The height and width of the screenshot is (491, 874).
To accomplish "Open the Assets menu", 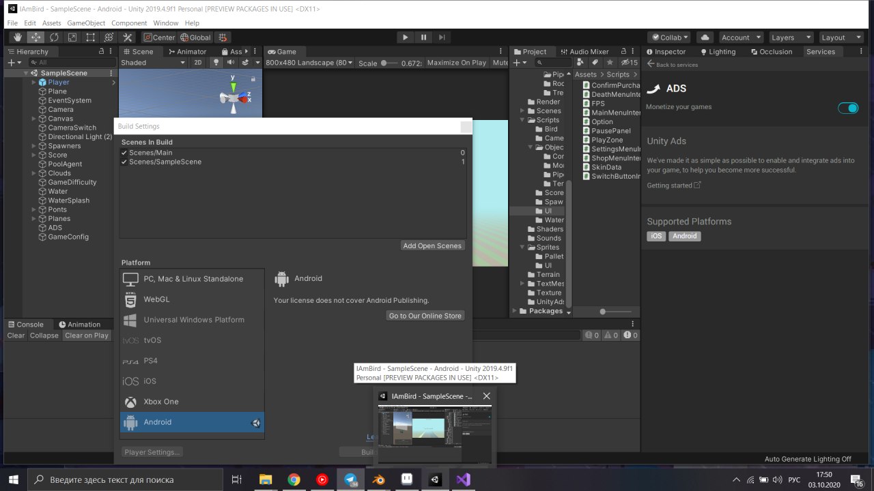I will point(51,23).
